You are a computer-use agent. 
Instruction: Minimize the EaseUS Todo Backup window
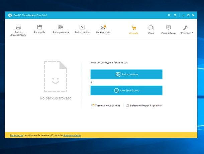click(184, 15)
